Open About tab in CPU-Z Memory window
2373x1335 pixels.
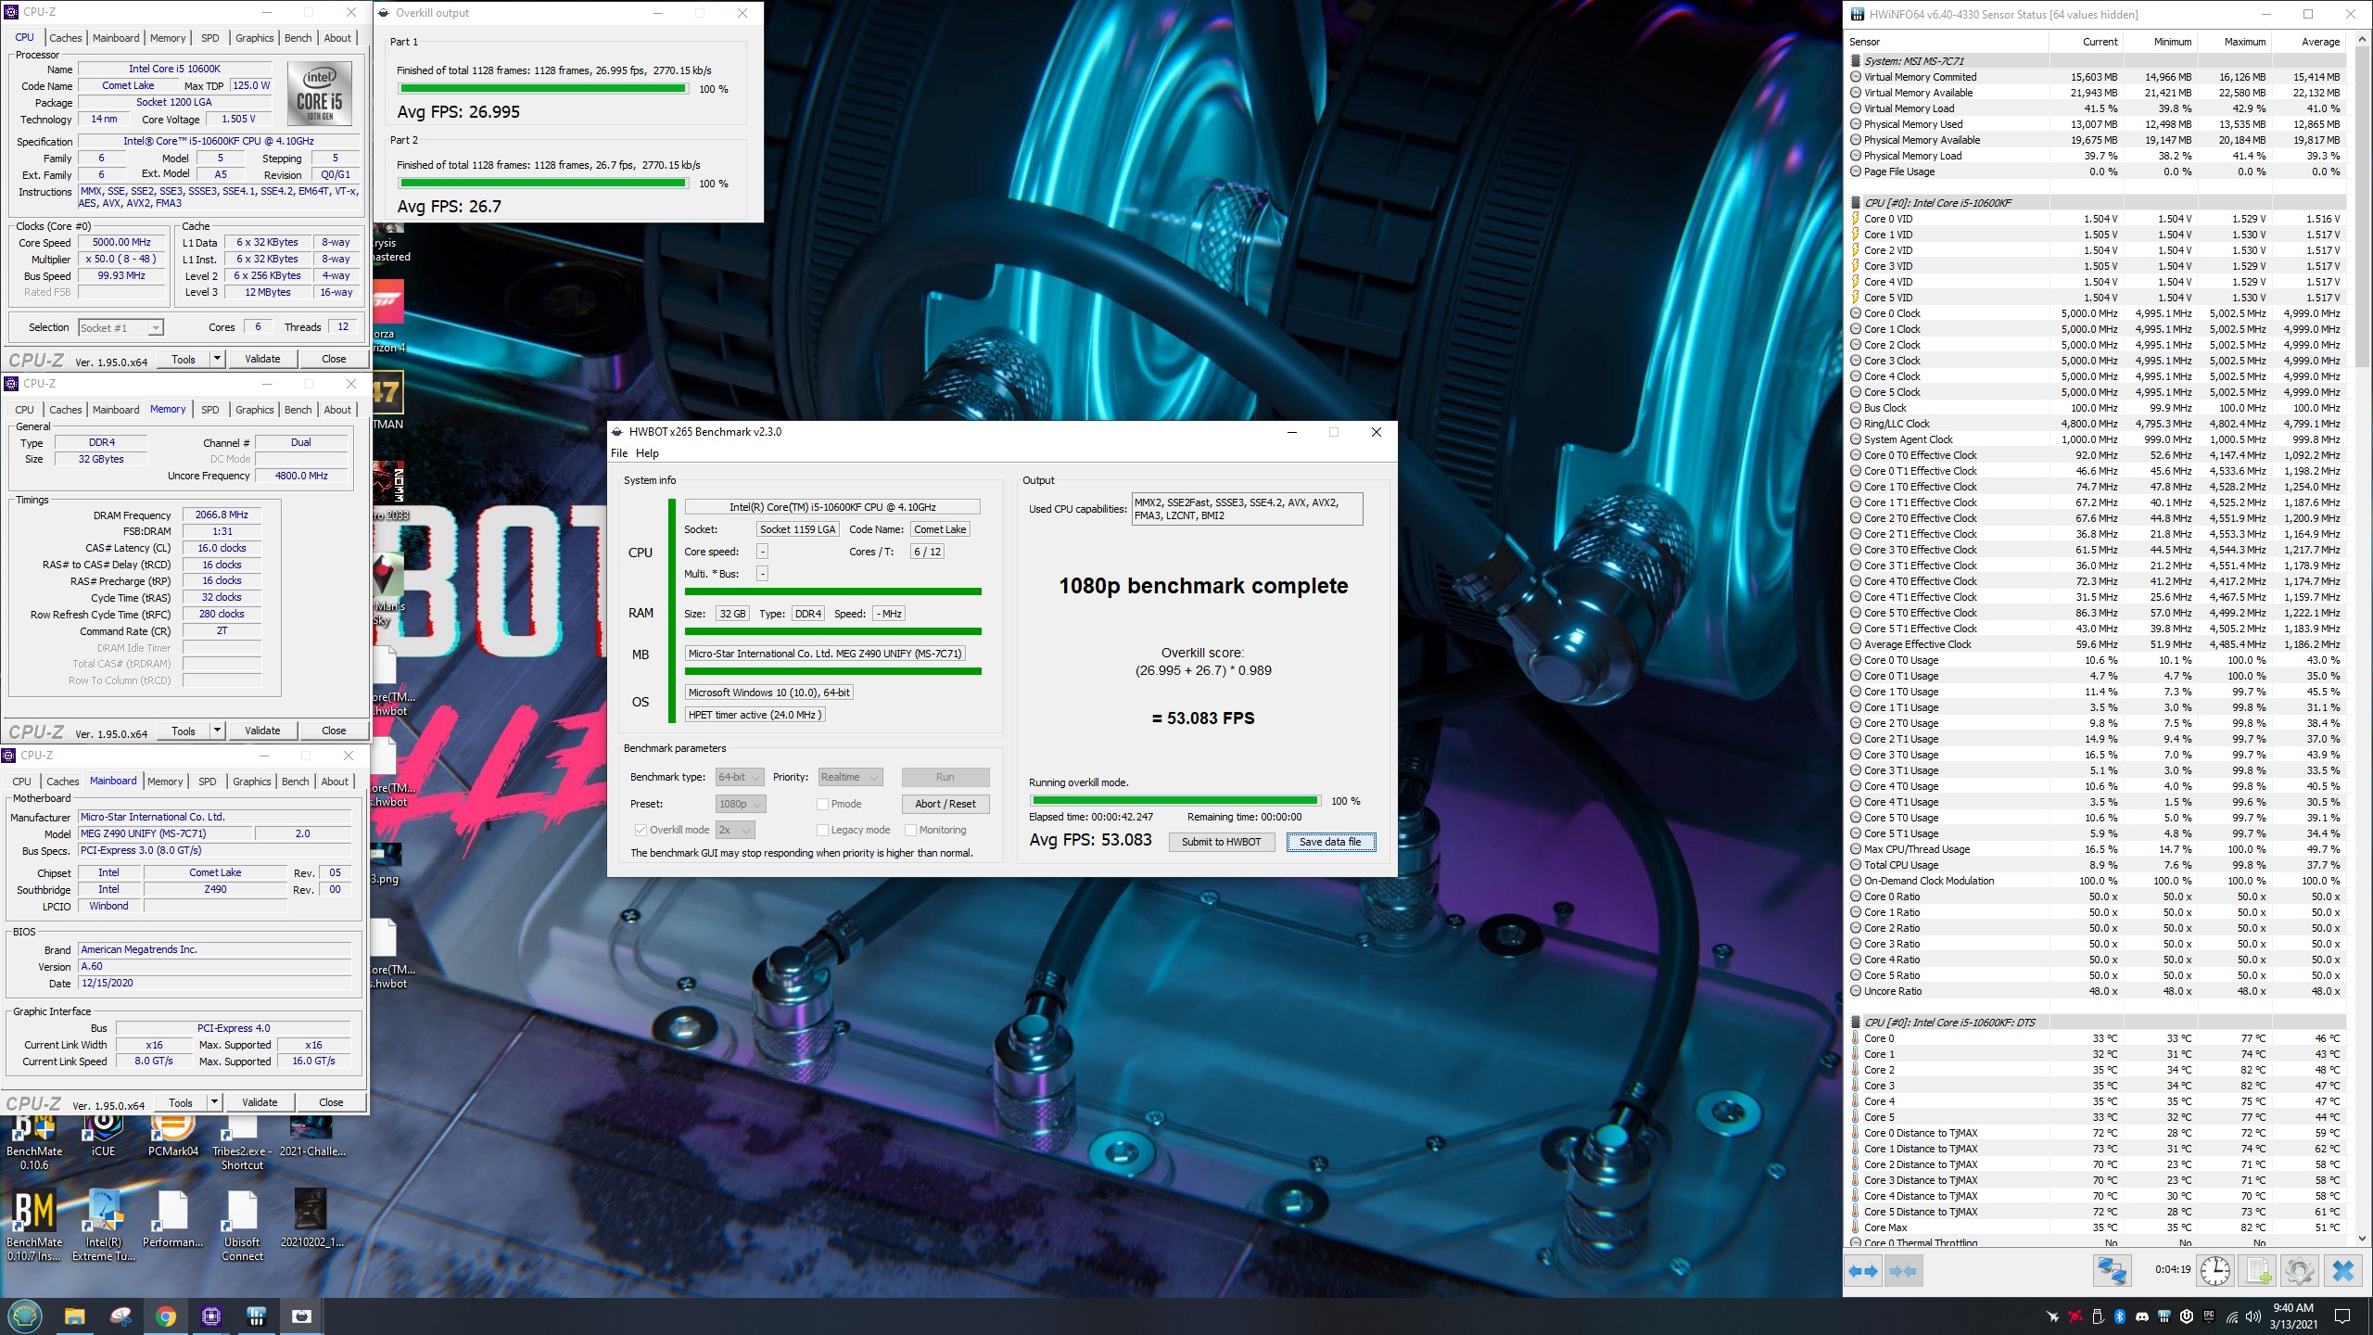(337, 410)
